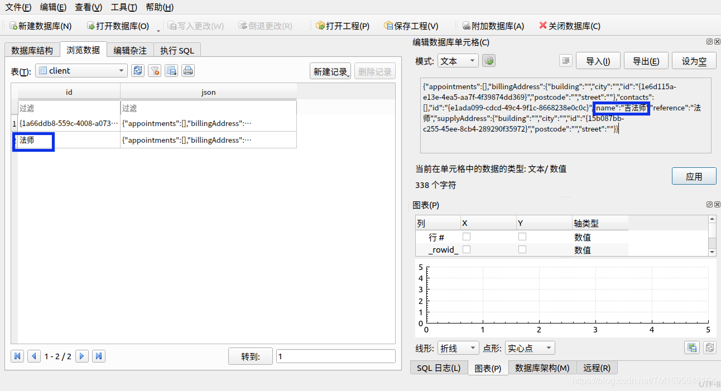Click Attach Database (附加数据库) toolbar button
The width and height of the screenshot is (721, 391).
pyautogui.click(x=493, y=26)
